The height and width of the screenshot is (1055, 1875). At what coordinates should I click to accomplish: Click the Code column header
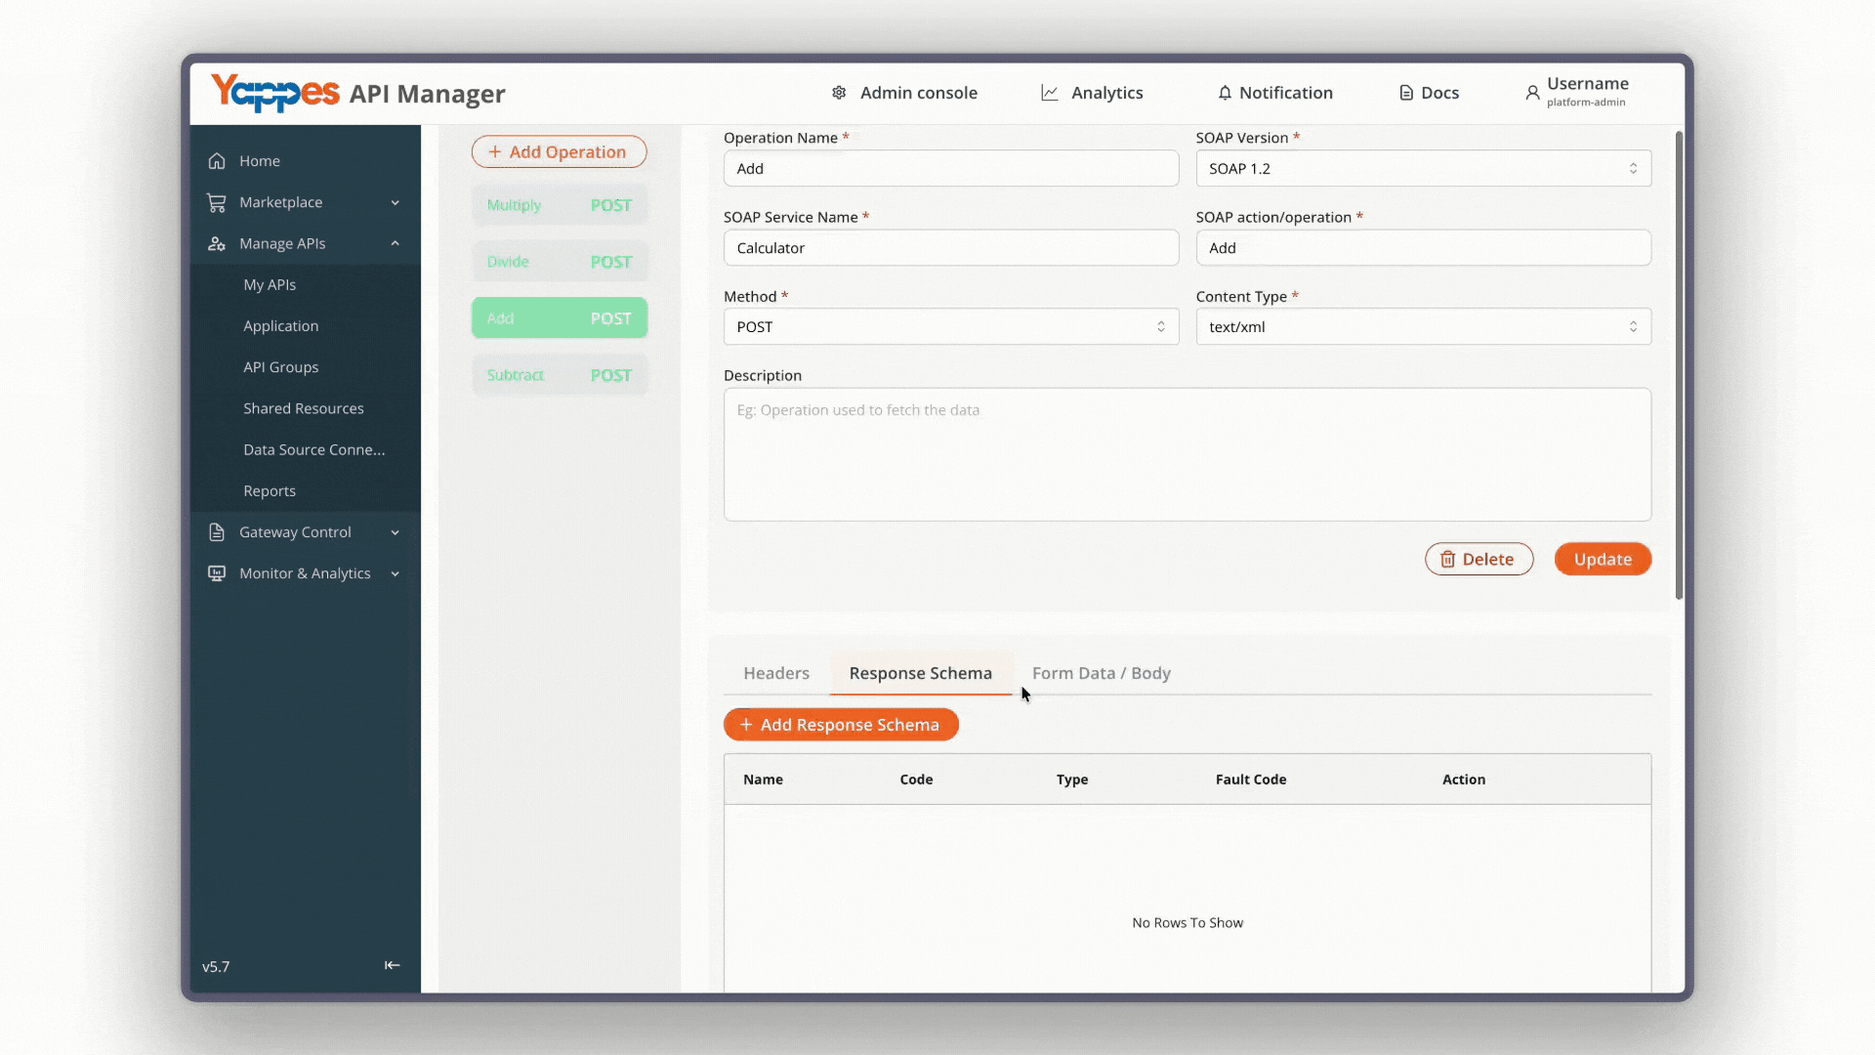click(x=916, y=780)
